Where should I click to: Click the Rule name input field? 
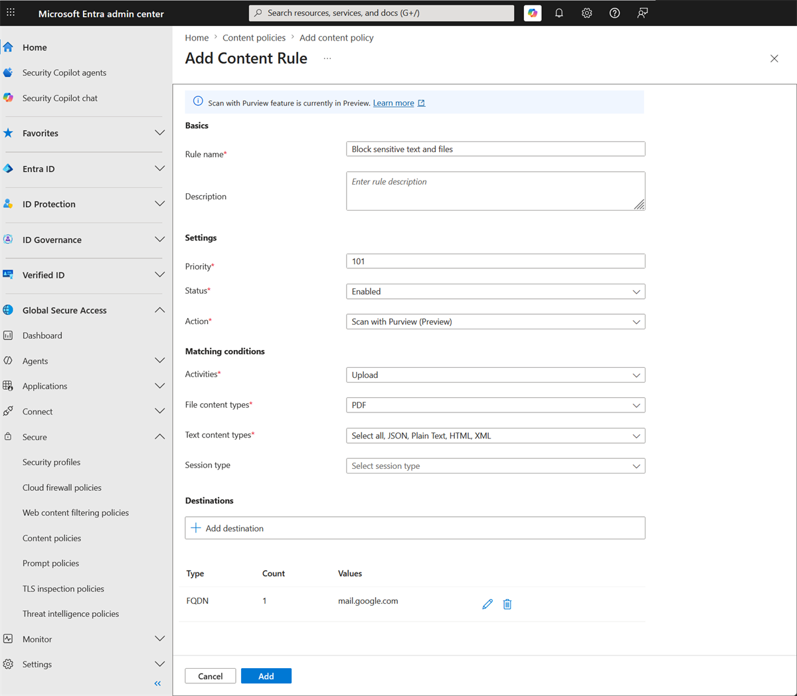click(495, 149)
